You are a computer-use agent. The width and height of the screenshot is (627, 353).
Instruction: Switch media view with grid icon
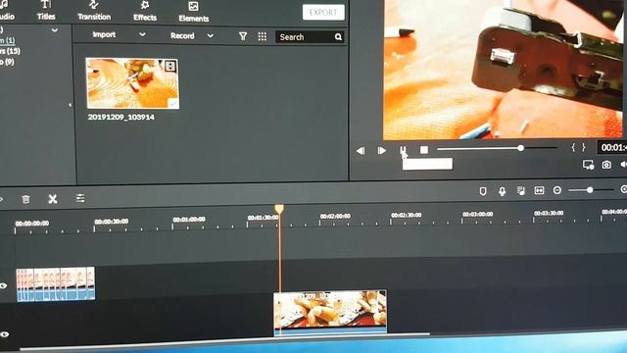click(263, 37)
